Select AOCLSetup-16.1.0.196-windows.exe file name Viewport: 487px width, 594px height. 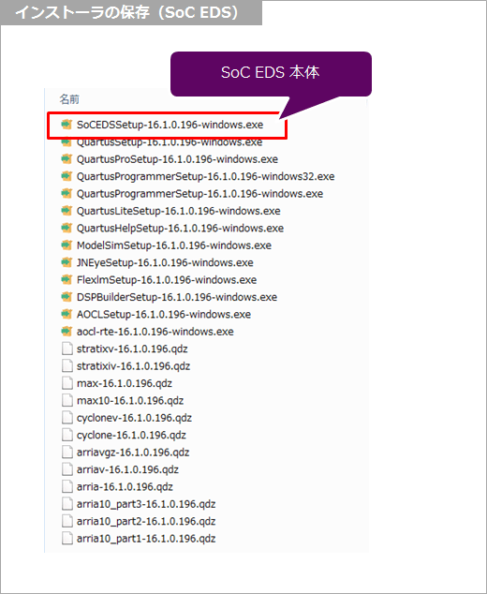(164, 315)
